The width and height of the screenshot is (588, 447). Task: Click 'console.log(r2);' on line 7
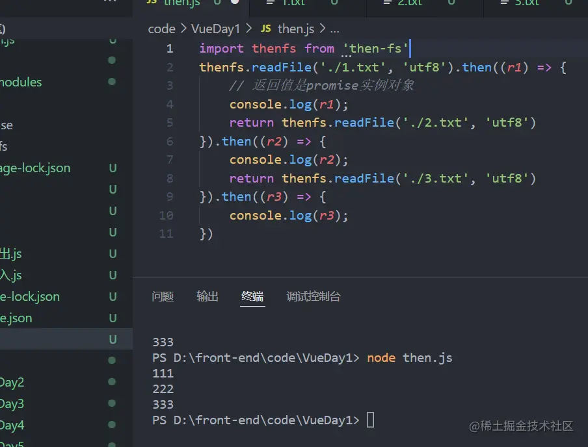[289, 160]
